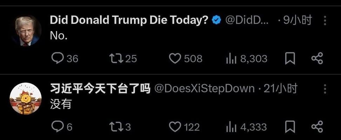Open more options for the first tweet
The width and height of the screenshot is (341, 140).
(x=325, y=21)
